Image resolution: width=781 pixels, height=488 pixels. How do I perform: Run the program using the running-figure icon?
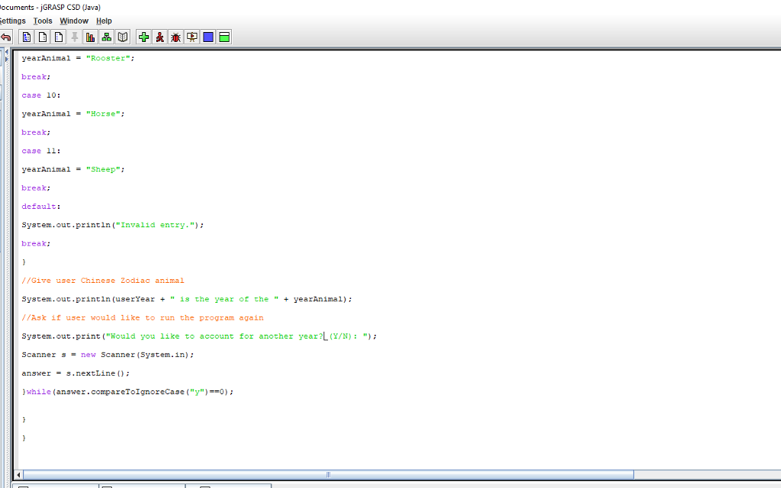pyautogui.click(x=159, y=37)
